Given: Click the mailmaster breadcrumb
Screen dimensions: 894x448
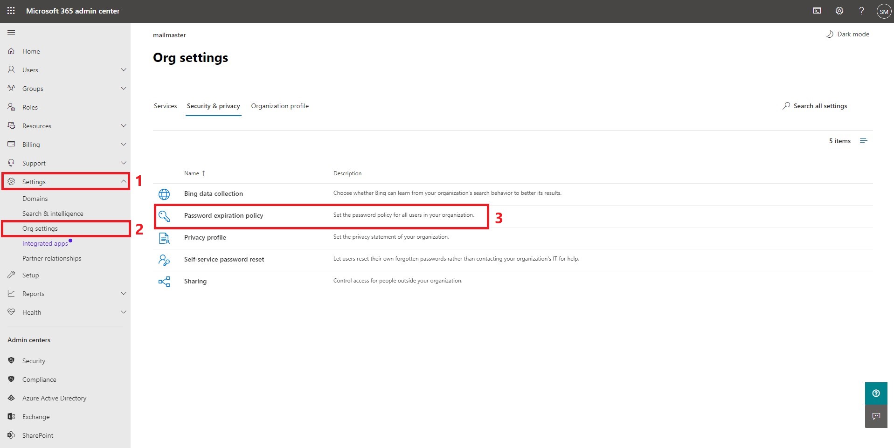Looking at the screenshot, I should [169, 35].
